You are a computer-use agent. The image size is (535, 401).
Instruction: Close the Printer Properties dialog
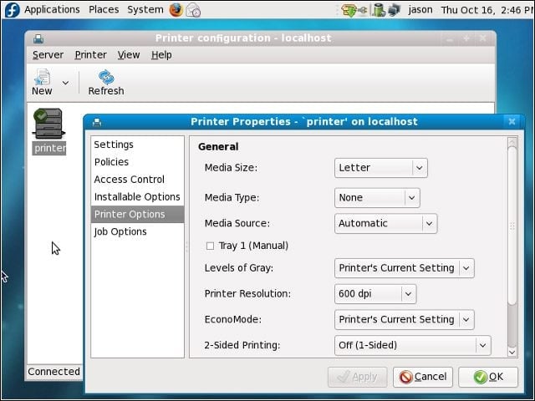[x=512, y=121]
